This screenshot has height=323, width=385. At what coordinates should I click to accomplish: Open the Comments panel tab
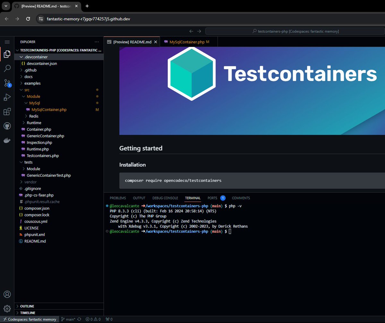coord(241,198)
